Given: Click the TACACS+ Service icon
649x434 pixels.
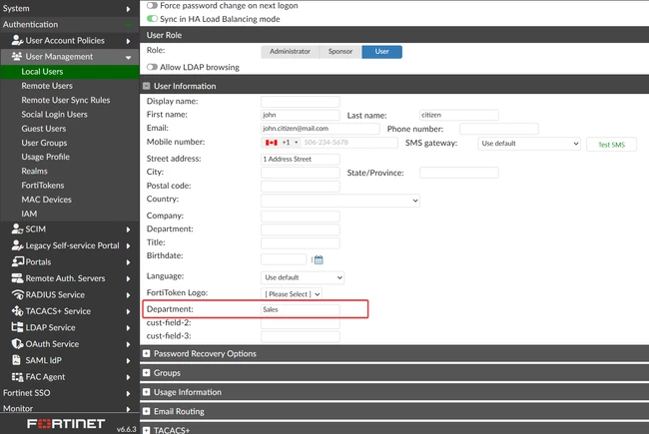Looking at the screenshot, I should coord(17,311).
